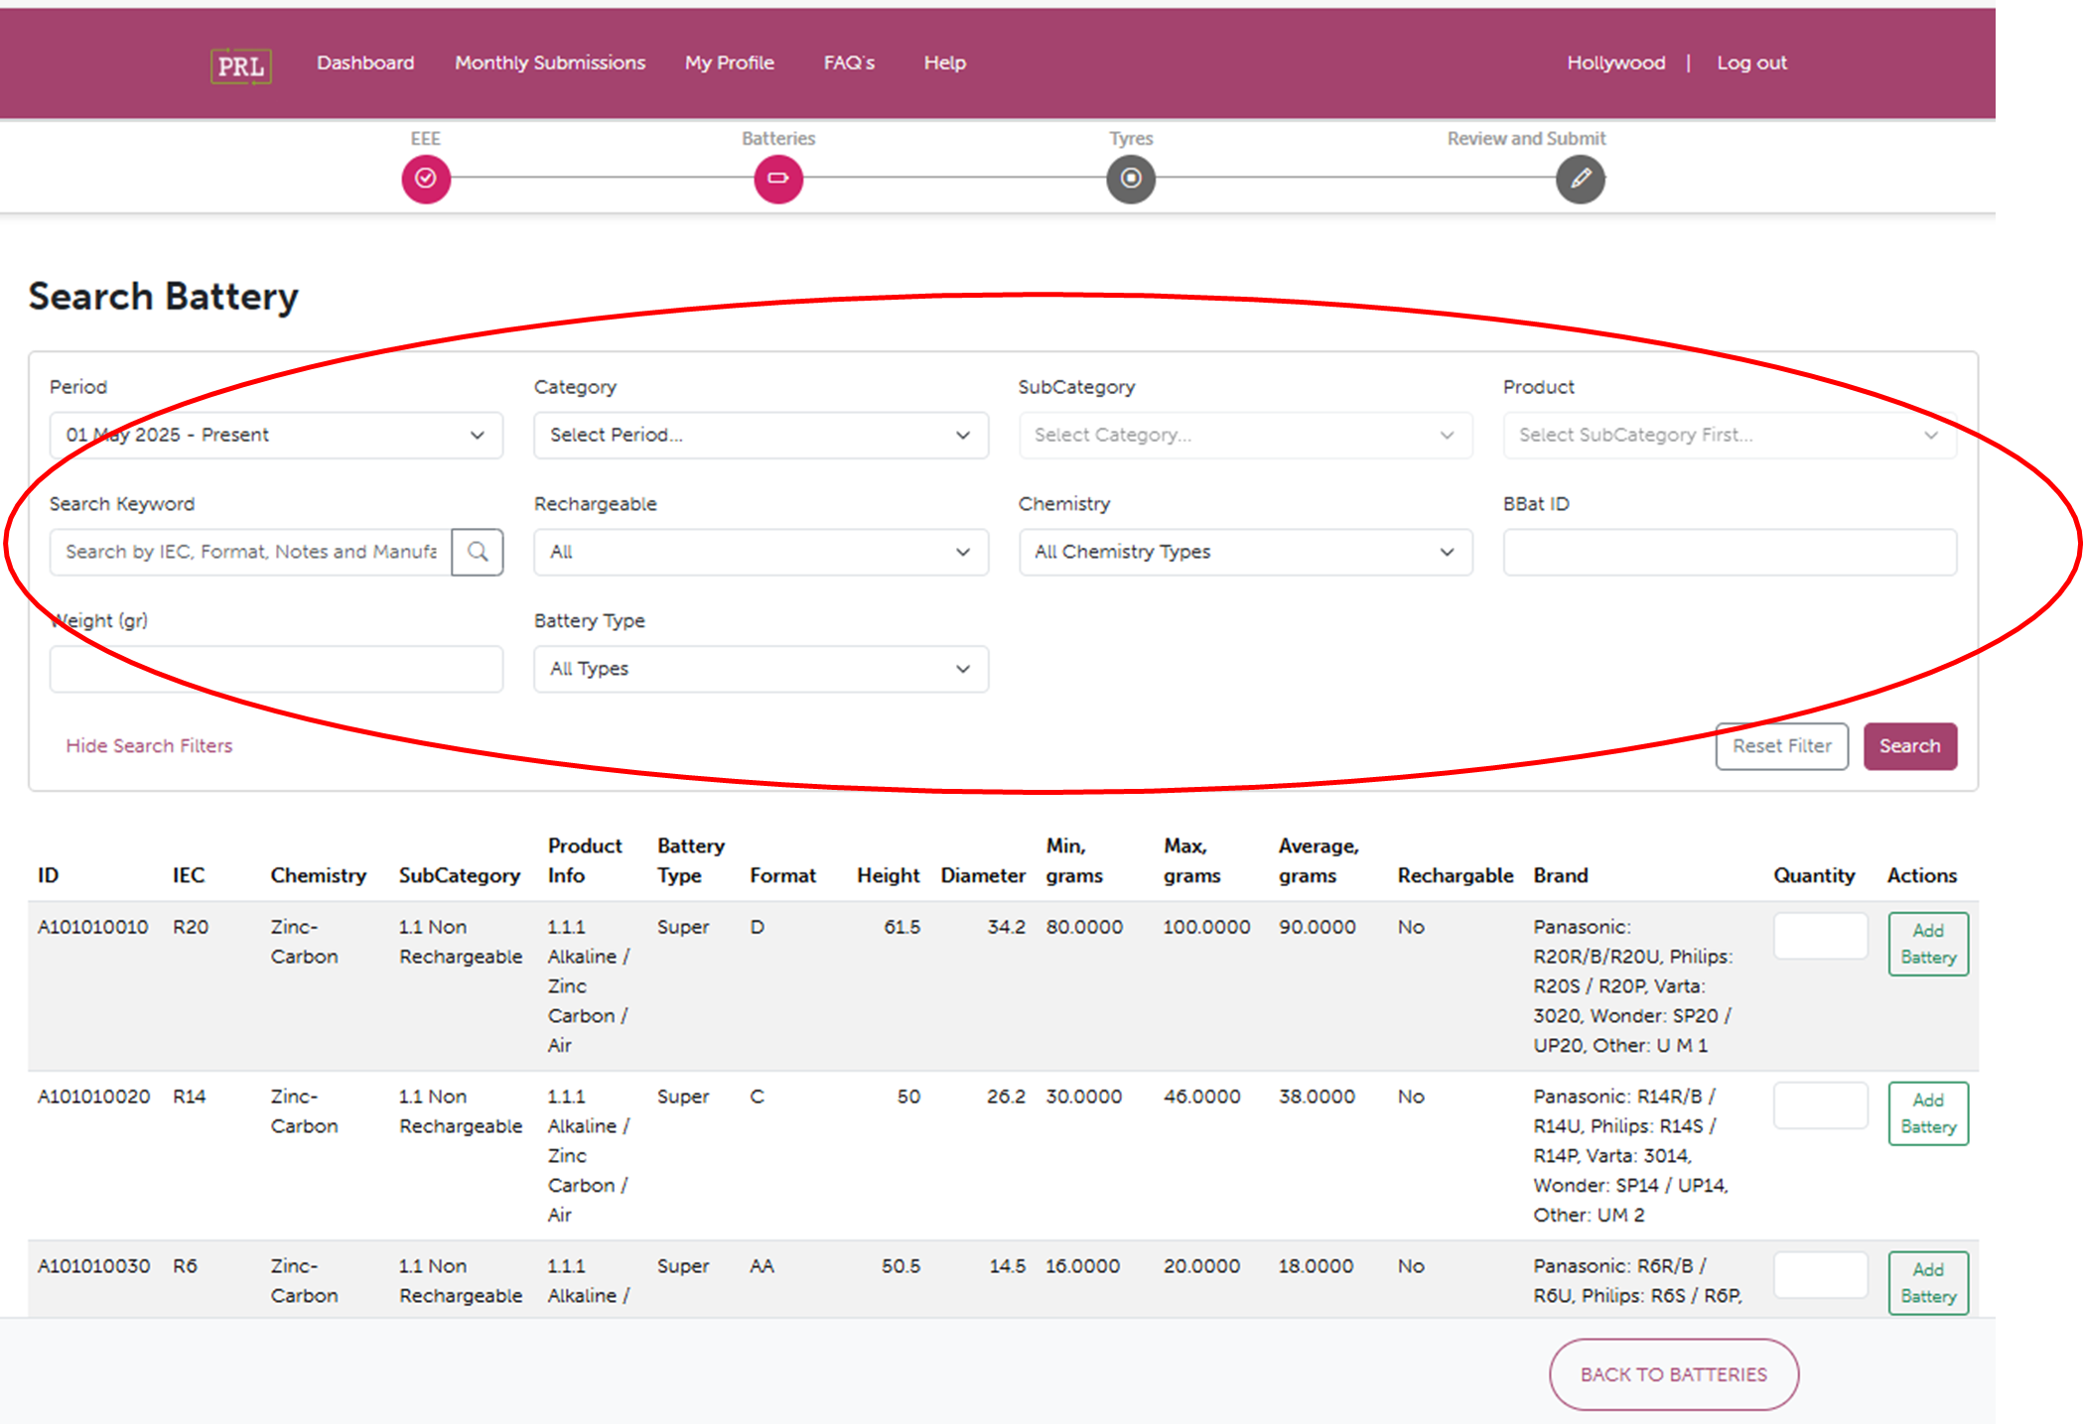Hide Search Filters via the link

[x=149, y=746]
